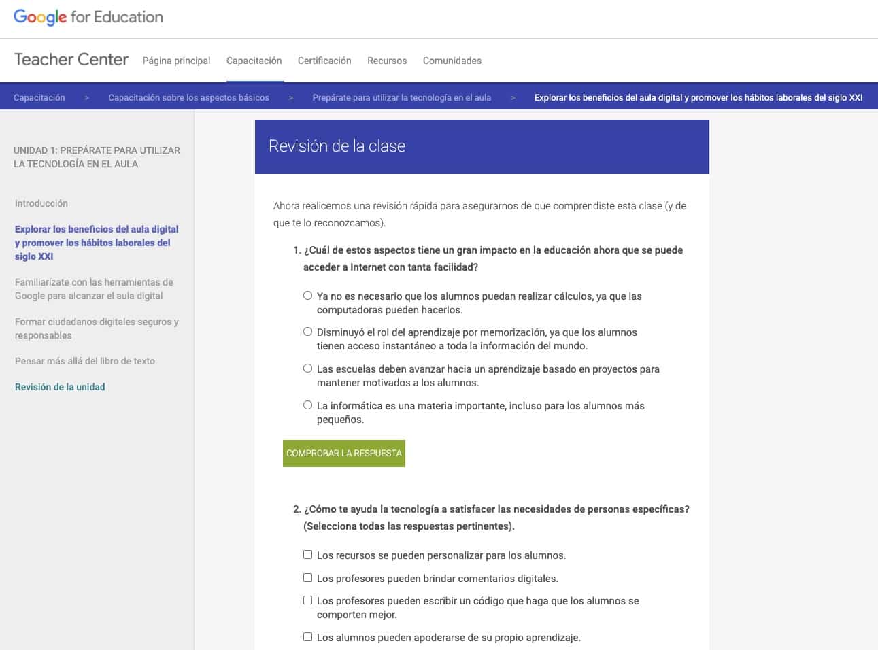Check 'Los recursos se pueden personalizar' box
This screenshot has height=650, width=878.
coord(307,555)
